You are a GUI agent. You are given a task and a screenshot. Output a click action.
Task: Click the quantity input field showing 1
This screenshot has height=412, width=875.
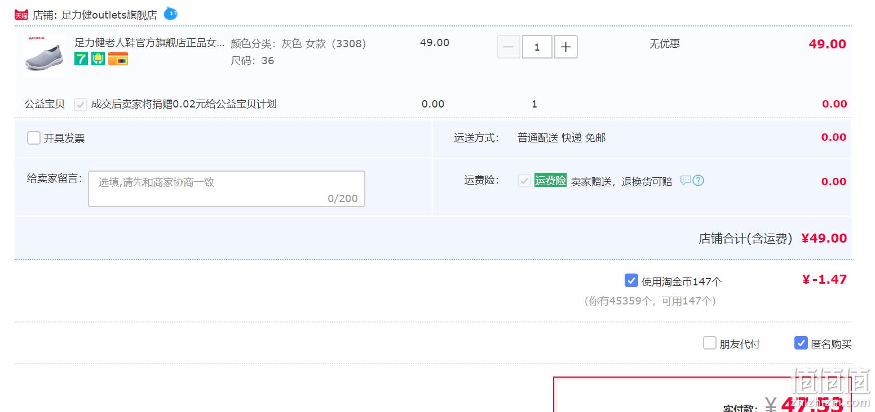click(537, 47)
